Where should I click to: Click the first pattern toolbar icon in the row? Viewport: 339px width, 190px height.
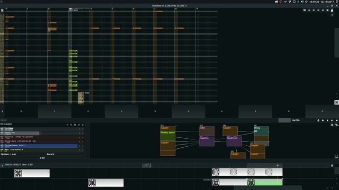(305, 10)
